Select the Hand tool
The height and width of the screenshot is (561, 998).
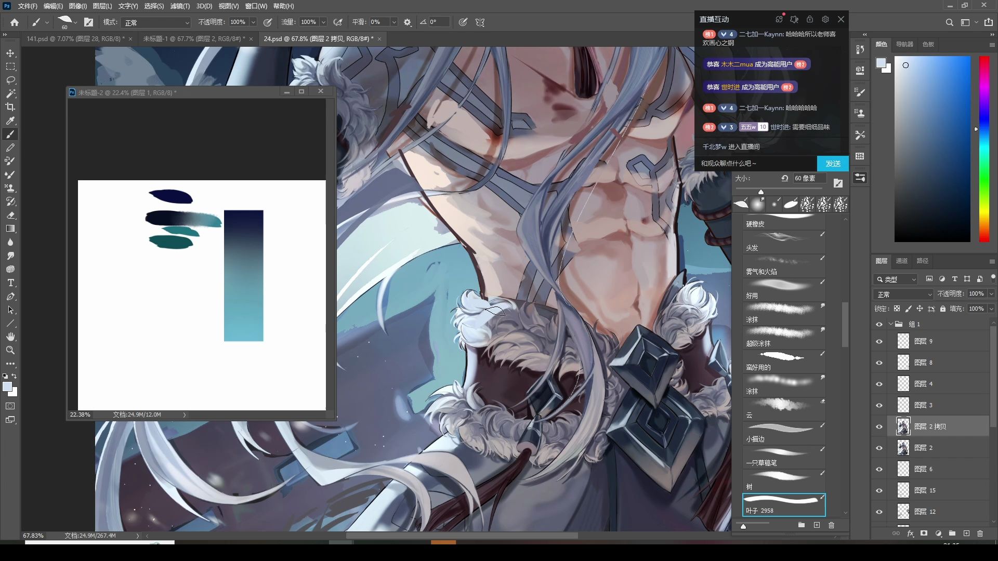click(x=10, y=337)
